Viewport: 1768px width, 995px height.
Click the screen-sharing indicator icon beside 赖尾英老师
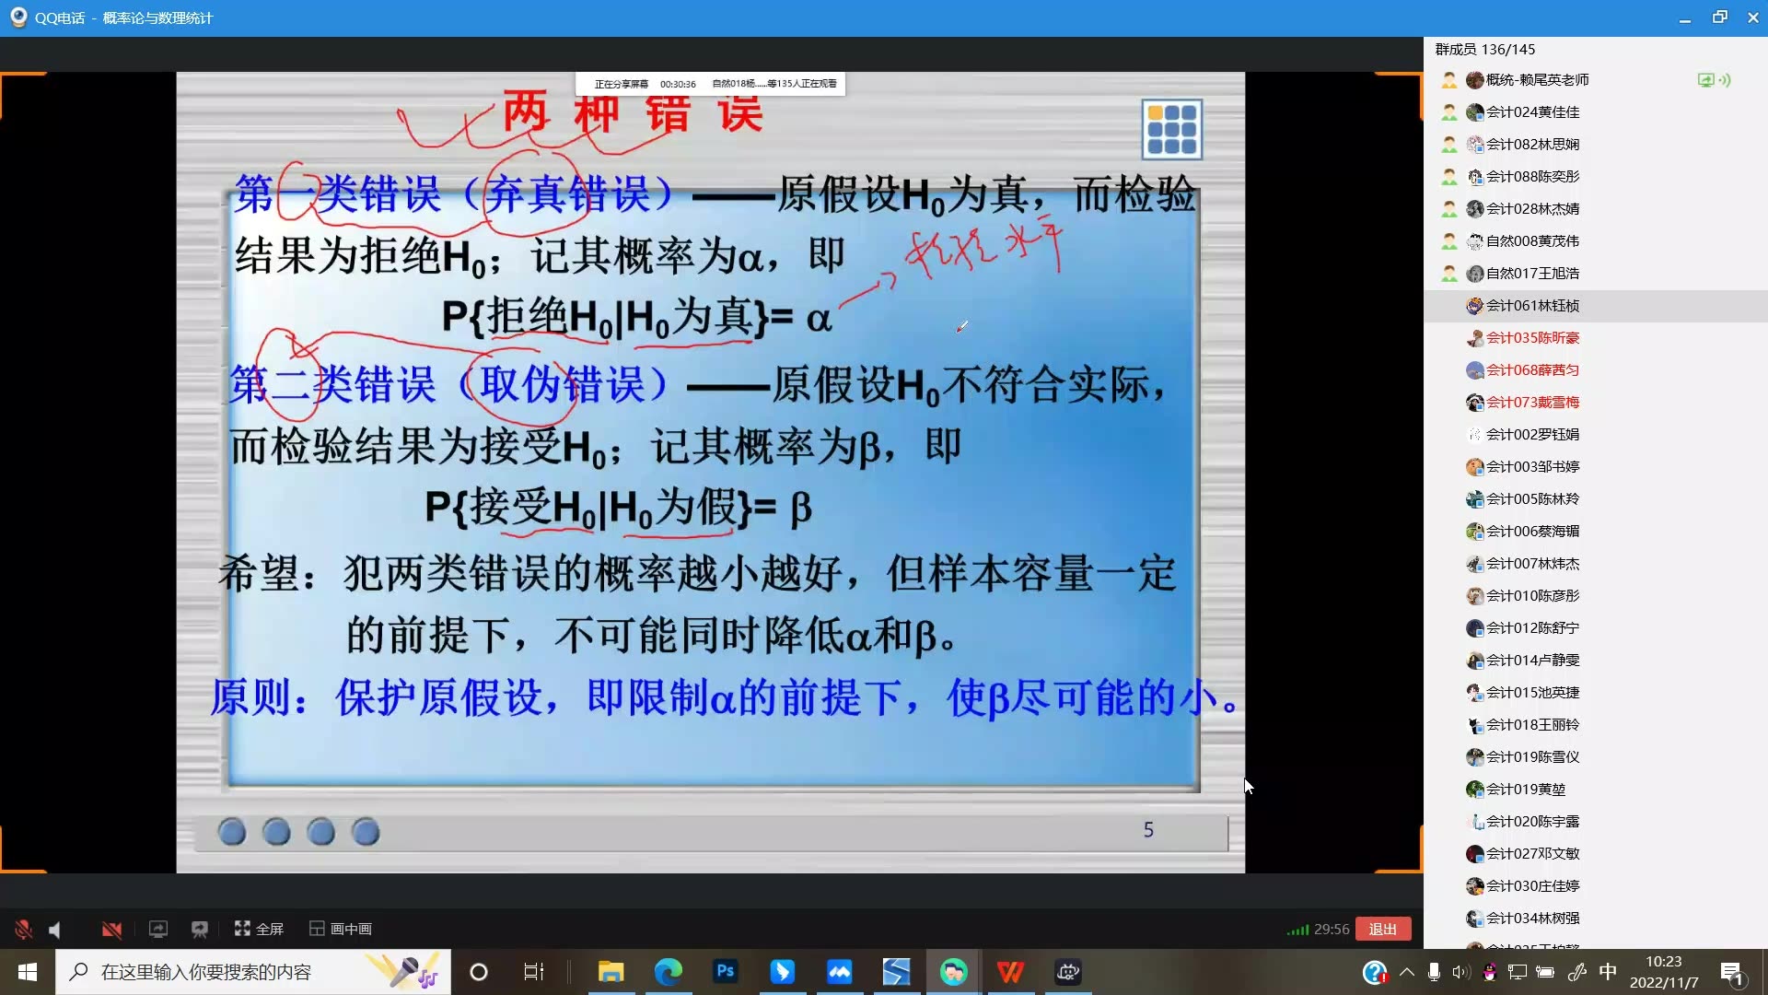[1704, 80]
